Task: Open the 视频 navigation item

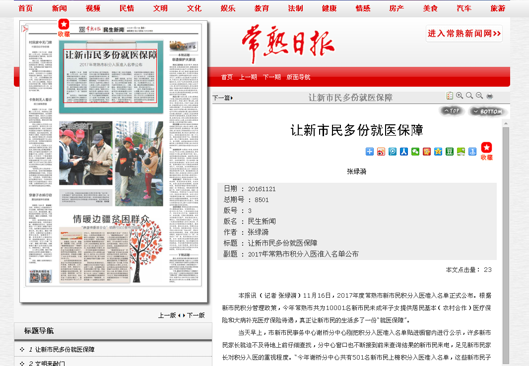Action: 93,8
